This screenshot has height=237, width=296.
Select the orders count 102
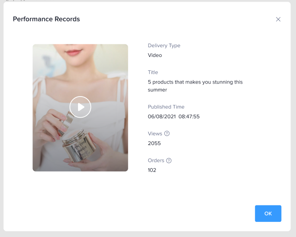pyautogui.click(x=152, y=170)
